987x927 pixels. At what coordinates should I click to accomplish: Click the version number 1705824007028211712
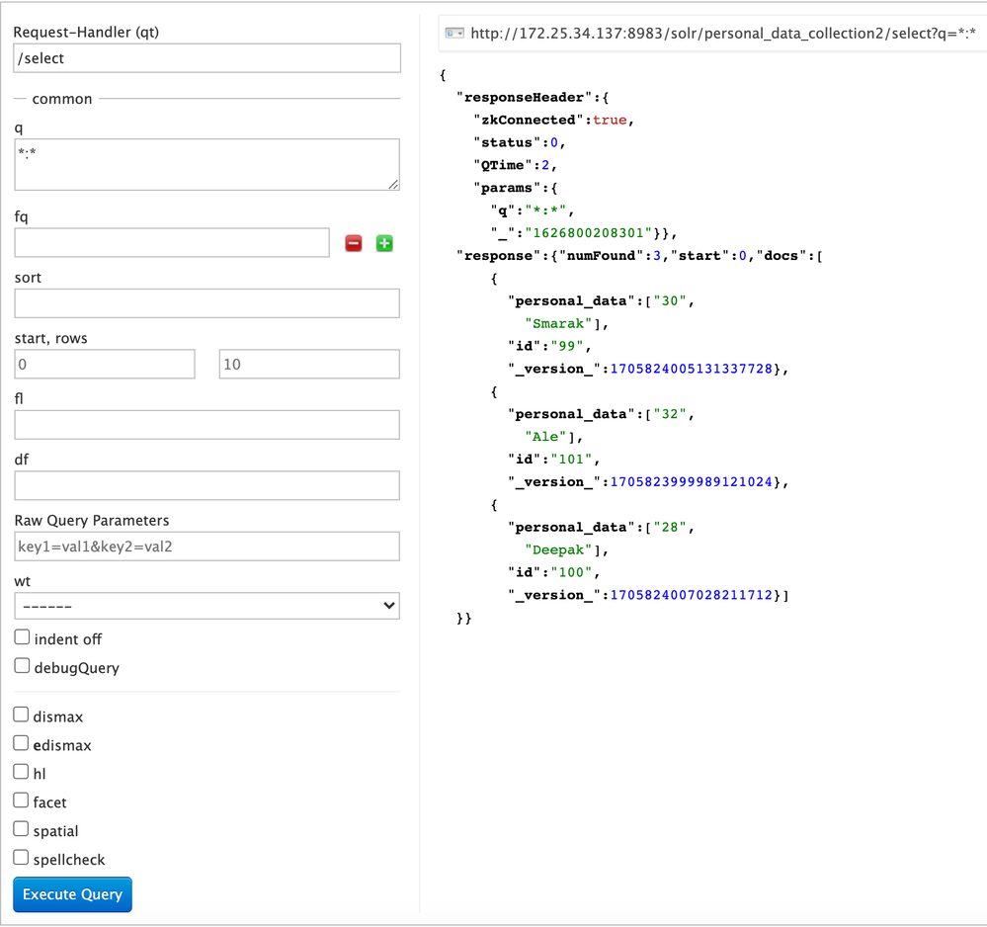pos(692,595)
